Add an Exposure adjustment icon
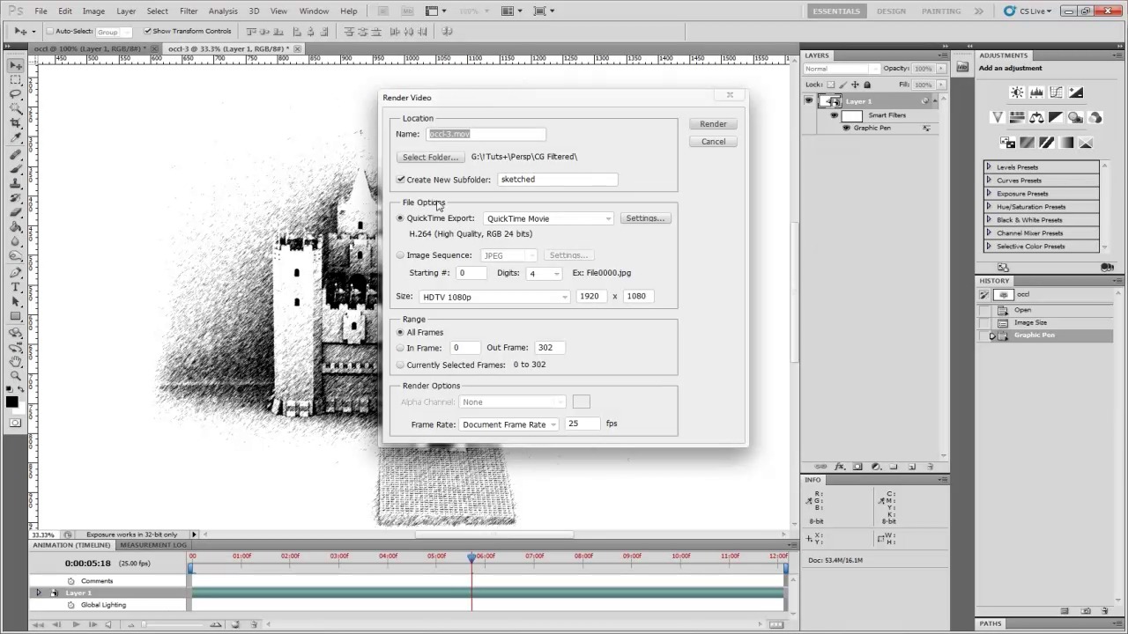The width and height of the screenshot is (1128, 634). tap(1076, 92)
